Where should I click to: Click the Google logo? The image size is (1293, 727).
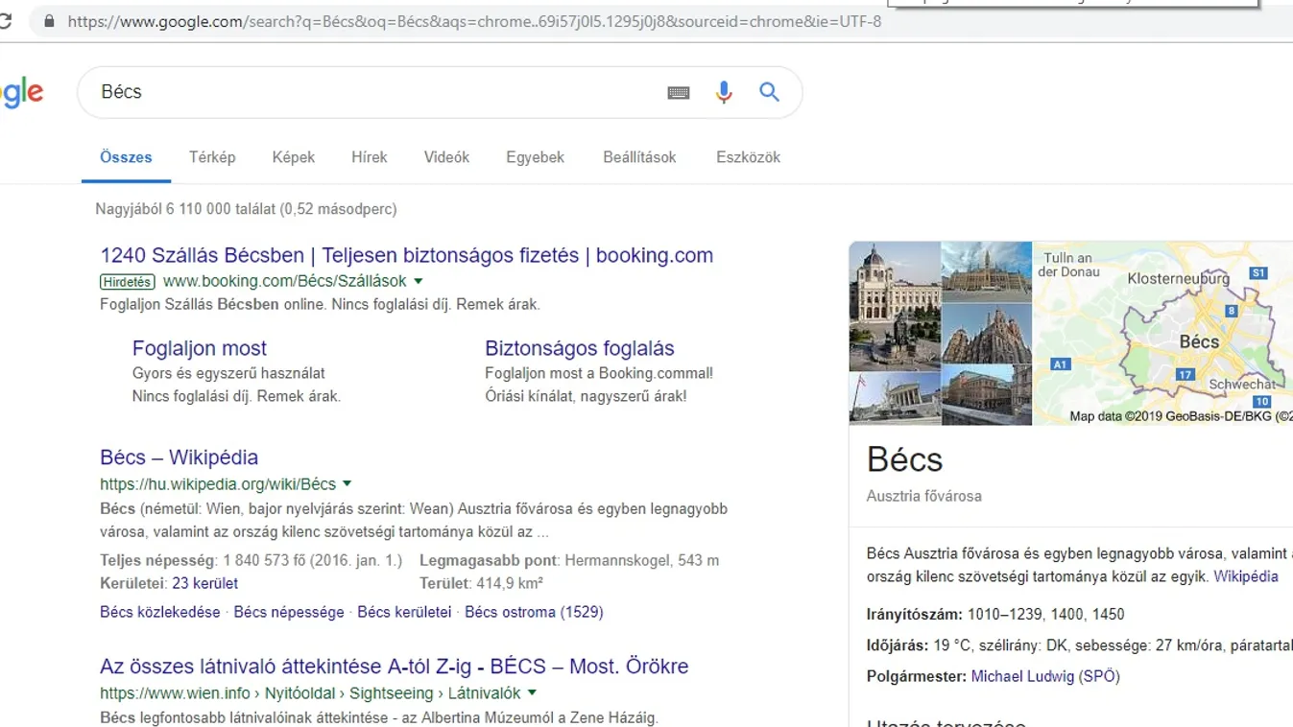pos(21,93)
